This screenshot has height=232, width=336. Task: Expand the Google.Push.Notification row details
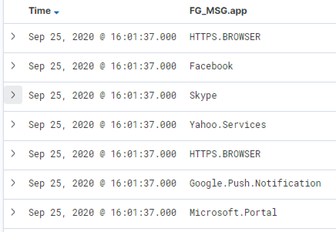point(13,183)
